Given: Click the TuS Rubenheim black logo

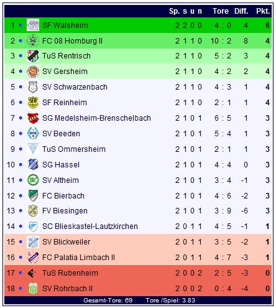Looking at the screenshot, I should (x=32, y=273).
